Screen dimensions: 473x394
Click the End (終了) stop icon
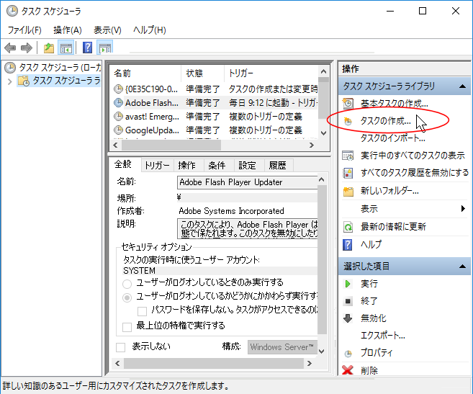click(348, 301)
